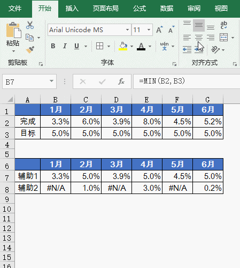Switch to 视图 tab
The image size is (240, 268).
[x=221, y=9]
